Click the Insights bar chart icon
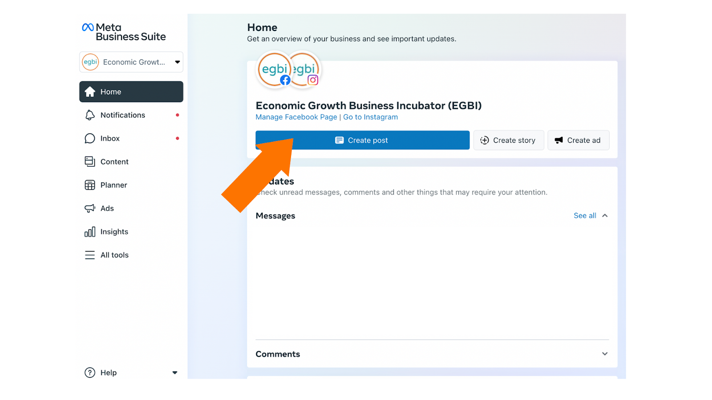The height and width of the screenshot is (400, 712). (x=90, y=232)
